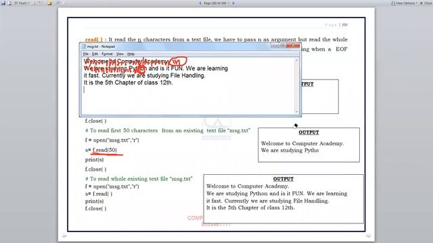Click the page-turn arrow at bottom right of page

pyautogui.click(x=368, y=236)
